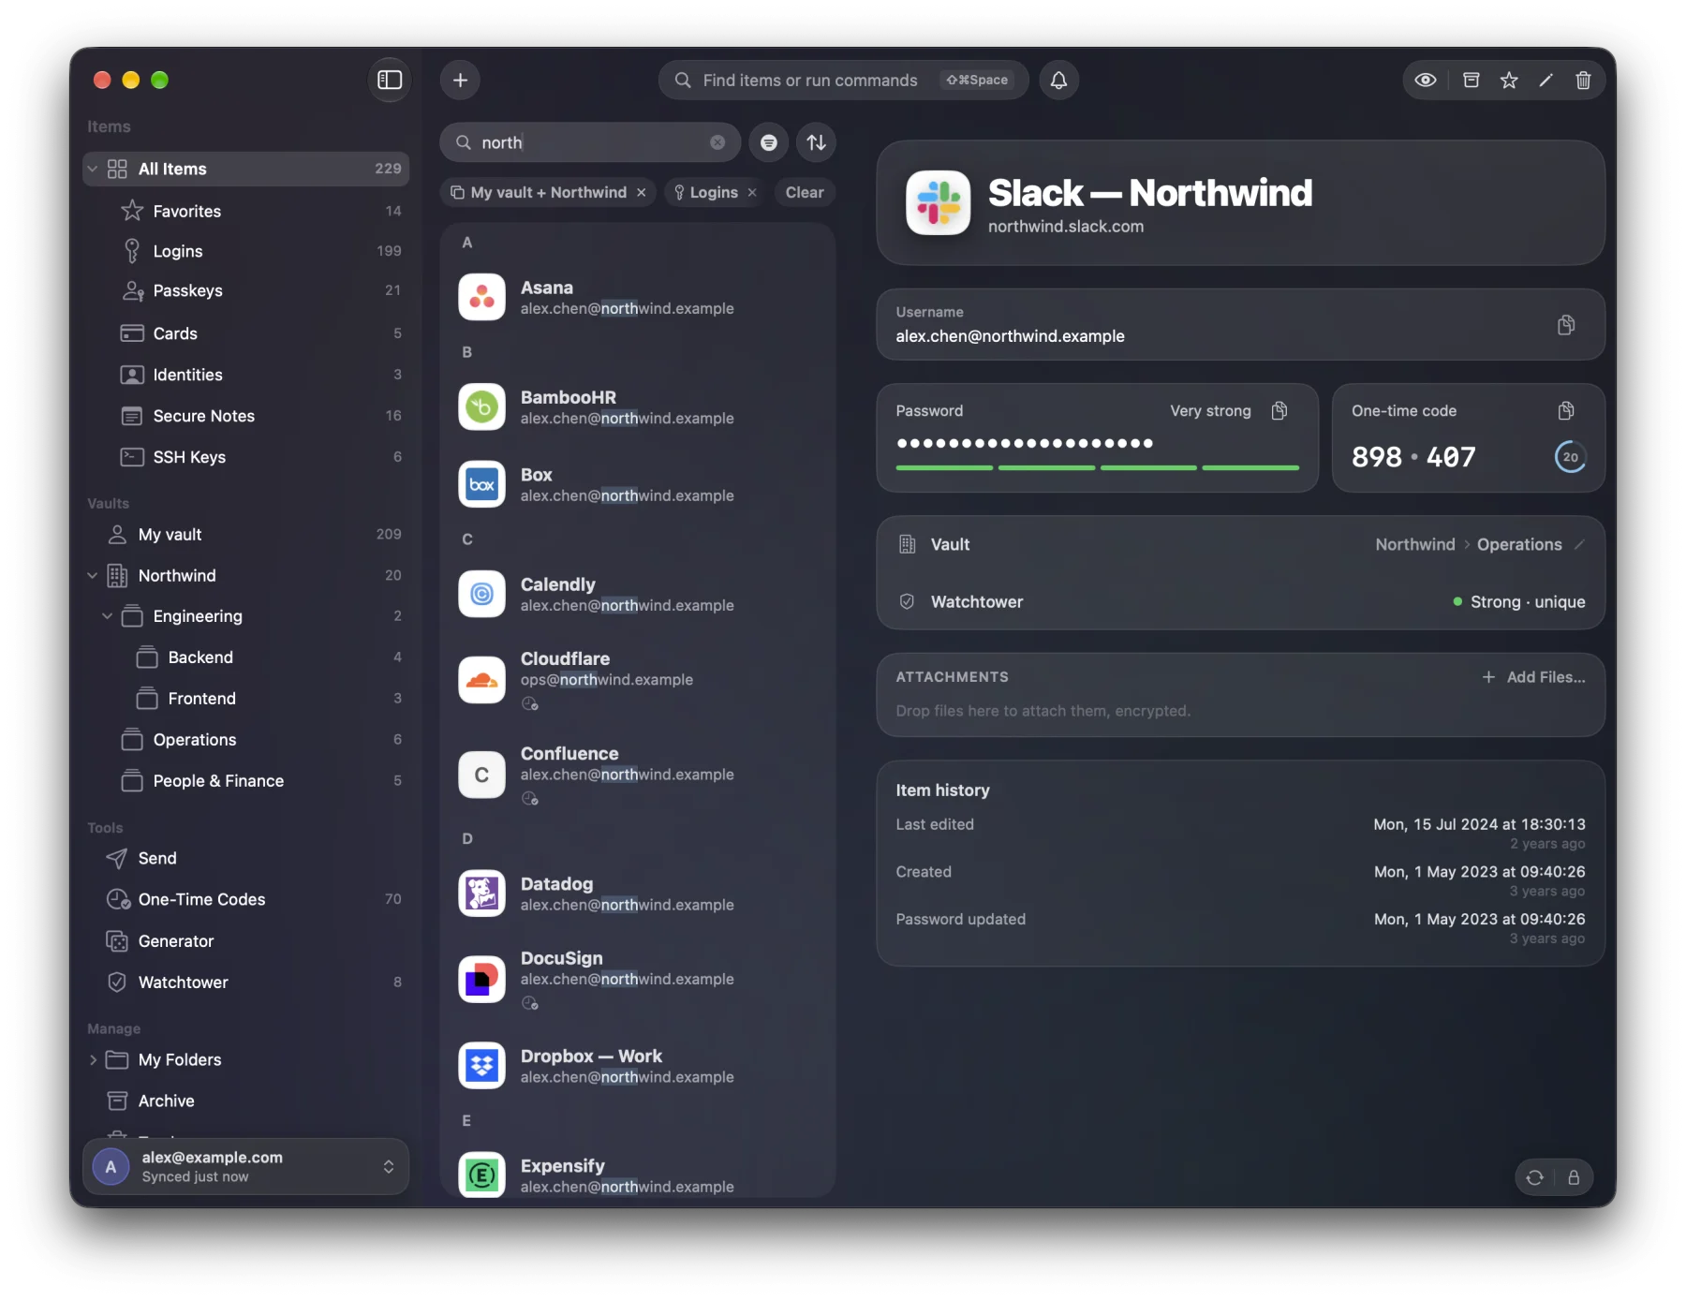Collapse the All Items section
This screenshot has width=1686, height=1300.
pyautogui.click(x=92, y=169)
